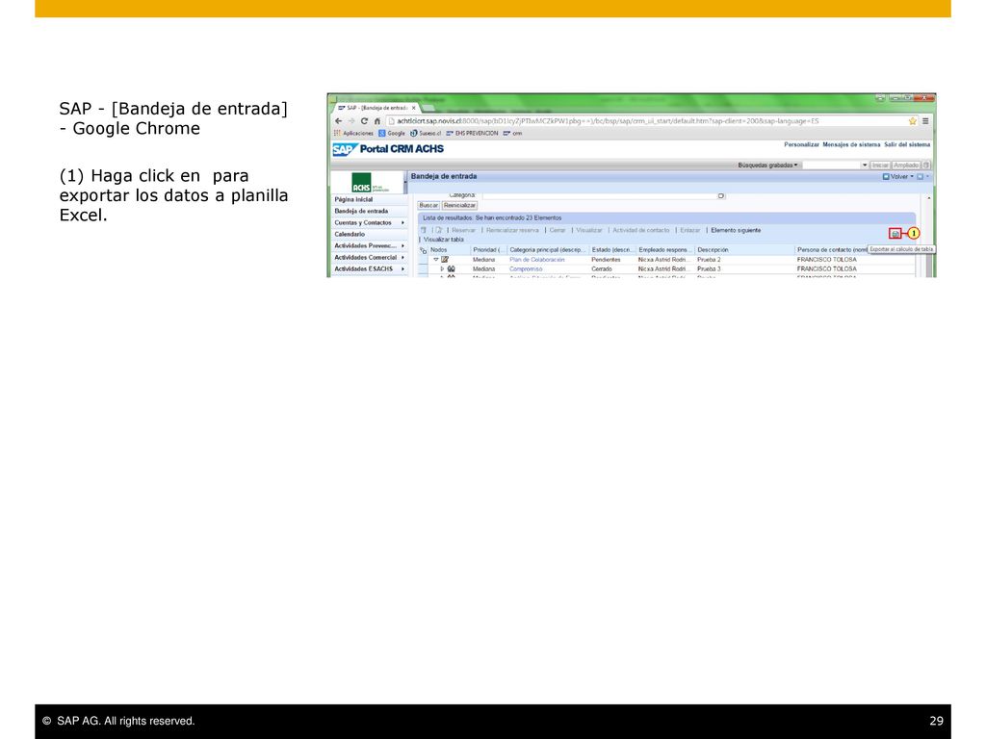The image size is (986, 739).
Task: Reload the page in Chrome
Action: pyautogui.click(x=364, y=121)
